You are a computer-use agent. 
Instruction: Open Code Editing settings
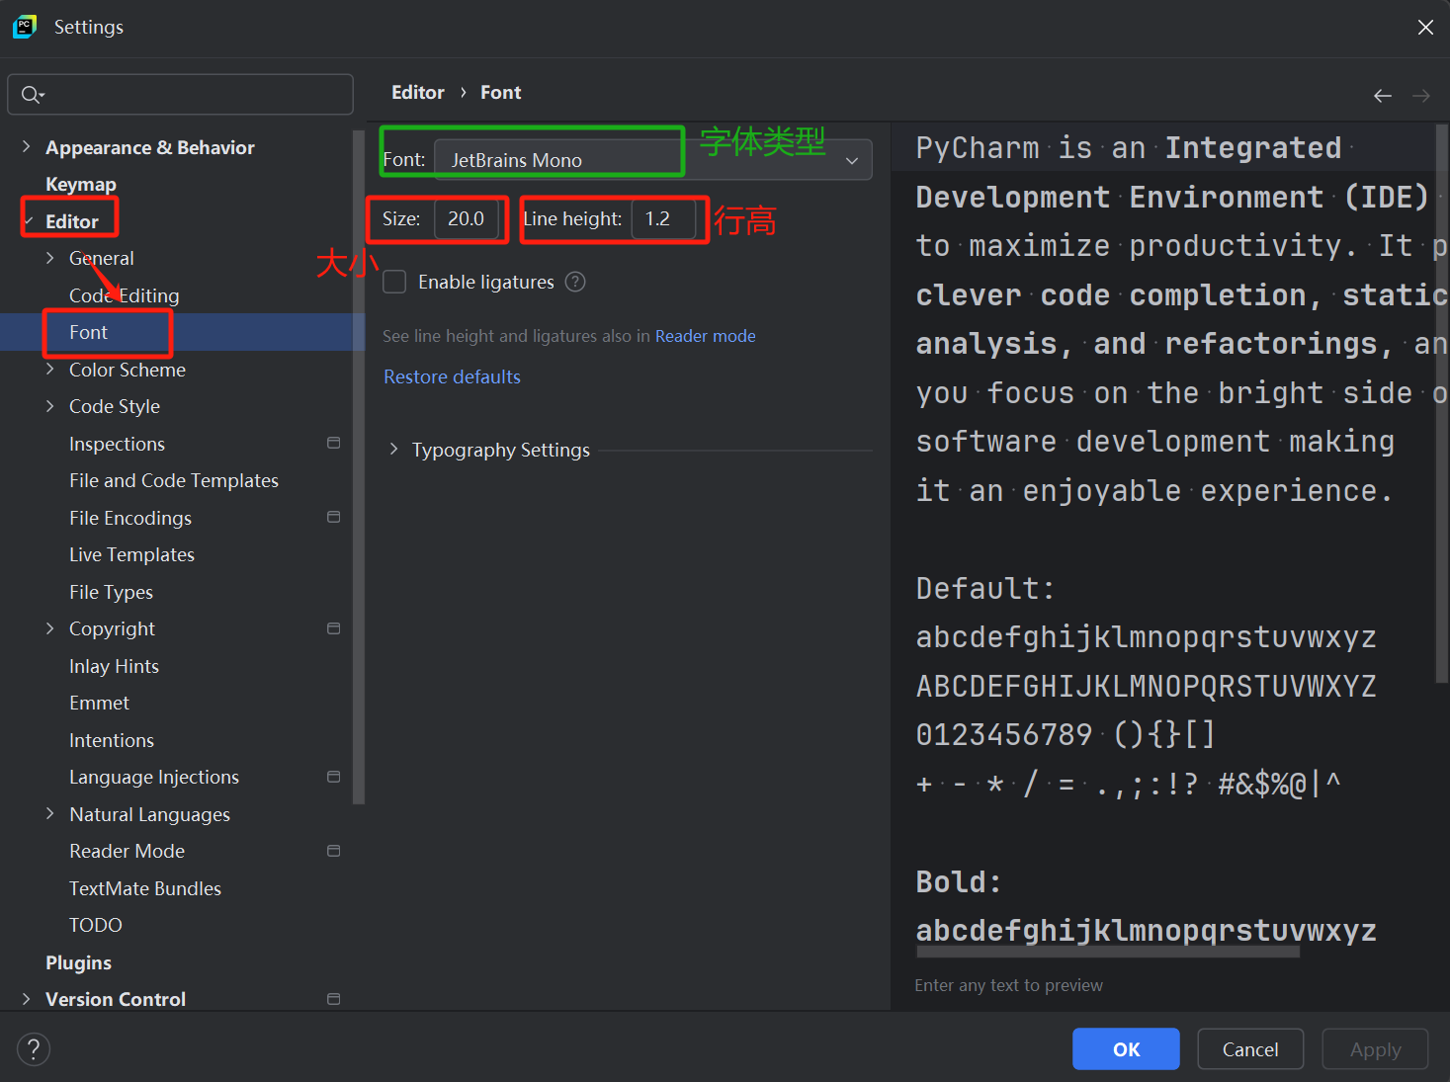click(125, 295)
